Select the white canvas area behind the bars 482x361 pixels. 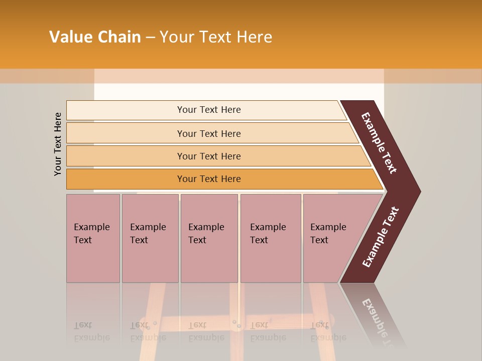click(x=239, y=92)
